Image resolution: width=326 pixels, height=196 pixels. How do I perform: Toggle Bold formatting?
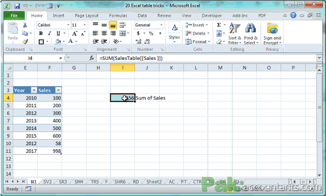[x=41, y=34]
